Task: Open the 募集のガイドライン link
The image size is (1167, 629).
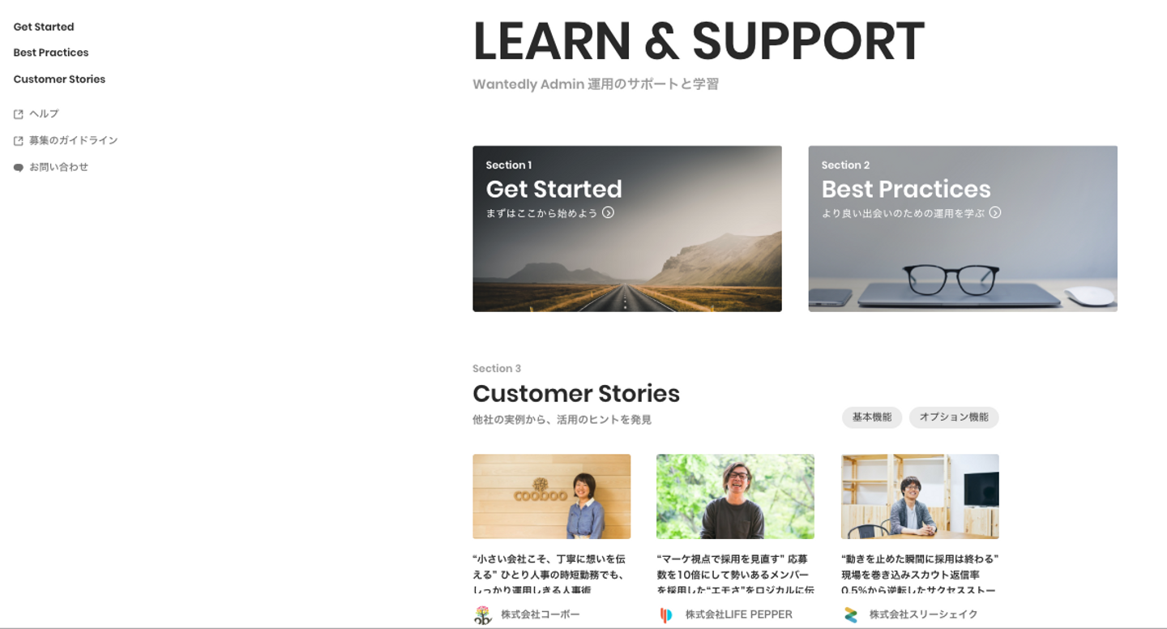Action: click(74, 141)
